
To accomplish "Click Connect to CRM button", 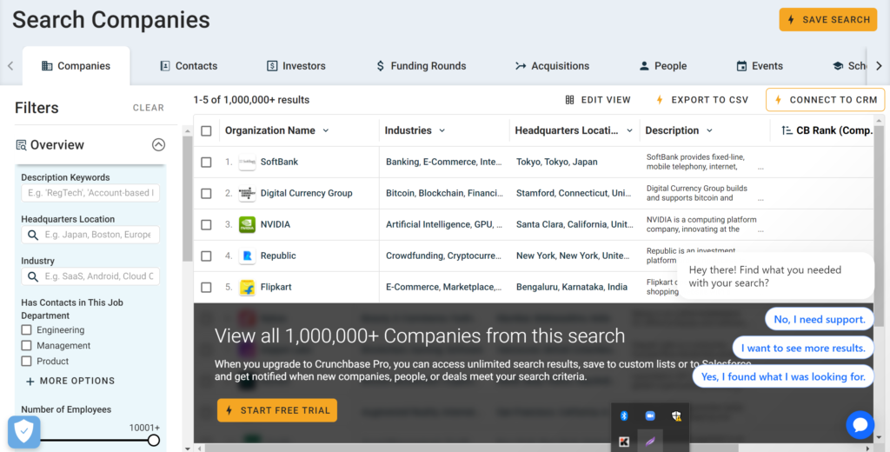I will pos(826,100).
